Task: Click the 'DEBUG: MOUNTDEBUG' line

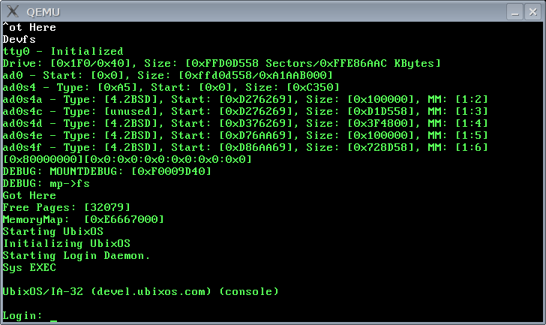Action: point(107,171)
